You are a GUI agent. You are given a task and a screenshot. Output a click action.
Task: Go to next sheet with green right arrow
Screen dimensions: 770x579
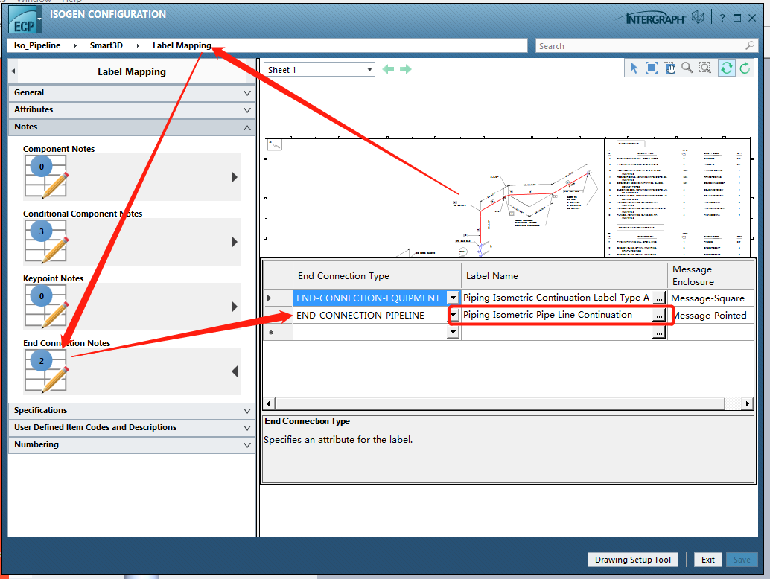click(x=406, y=69)
